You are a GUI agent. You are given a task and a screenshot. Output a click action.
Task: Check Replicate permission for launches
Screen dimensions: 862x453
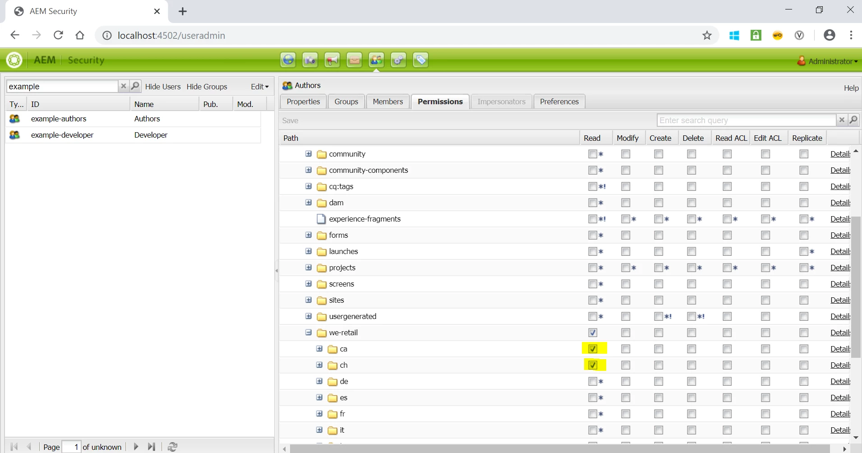click(804, 251)
